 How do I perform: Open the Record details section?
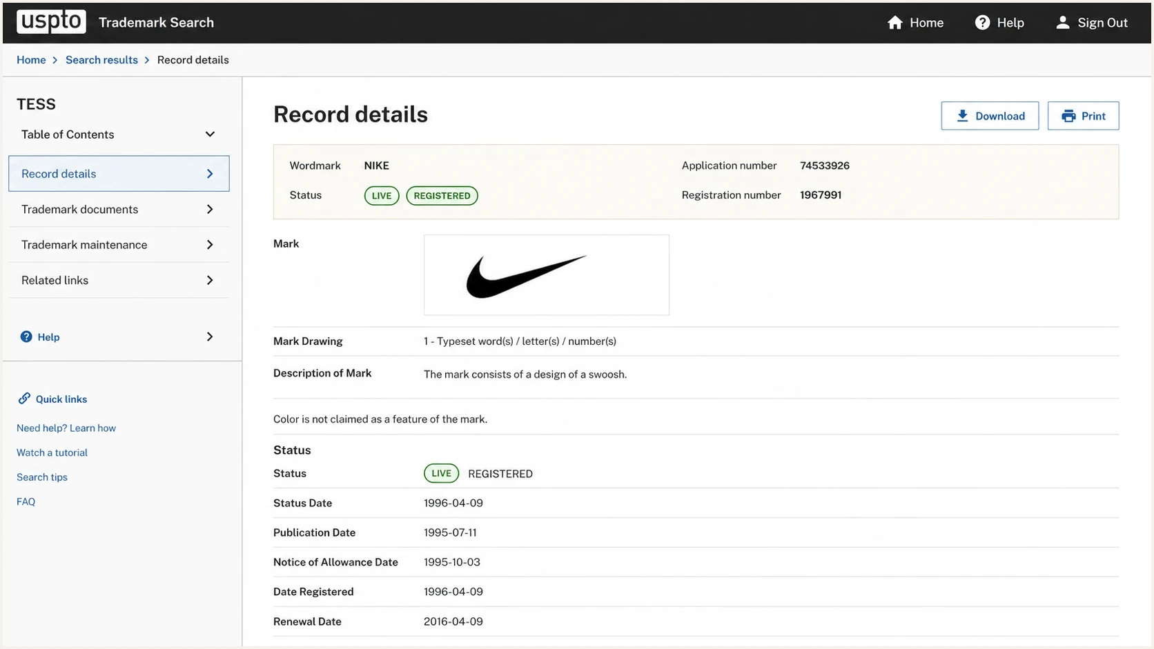(119, 174)
